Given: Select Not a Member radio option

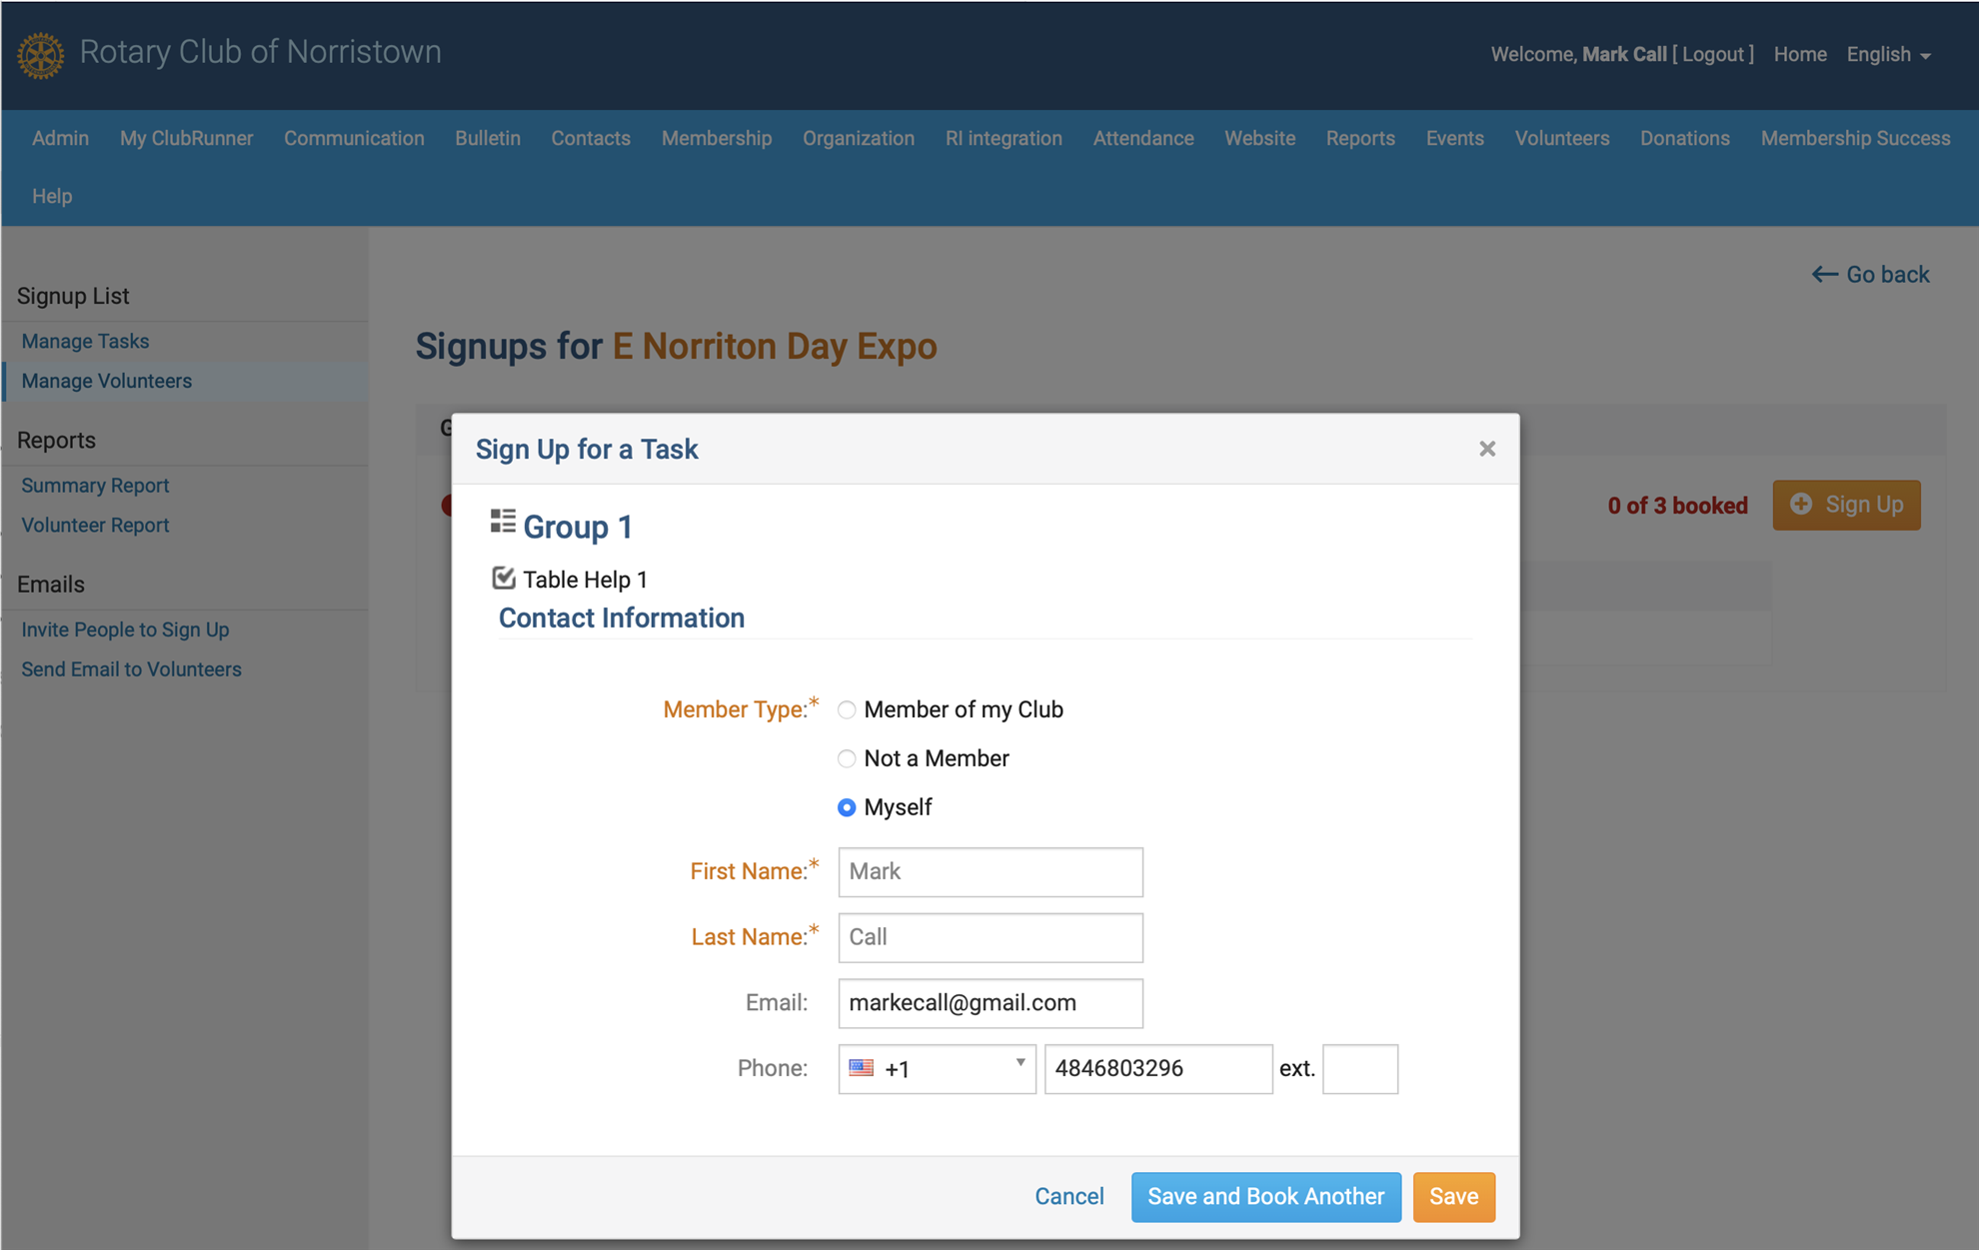Looking at the screenshot, I should coord(847,758).
